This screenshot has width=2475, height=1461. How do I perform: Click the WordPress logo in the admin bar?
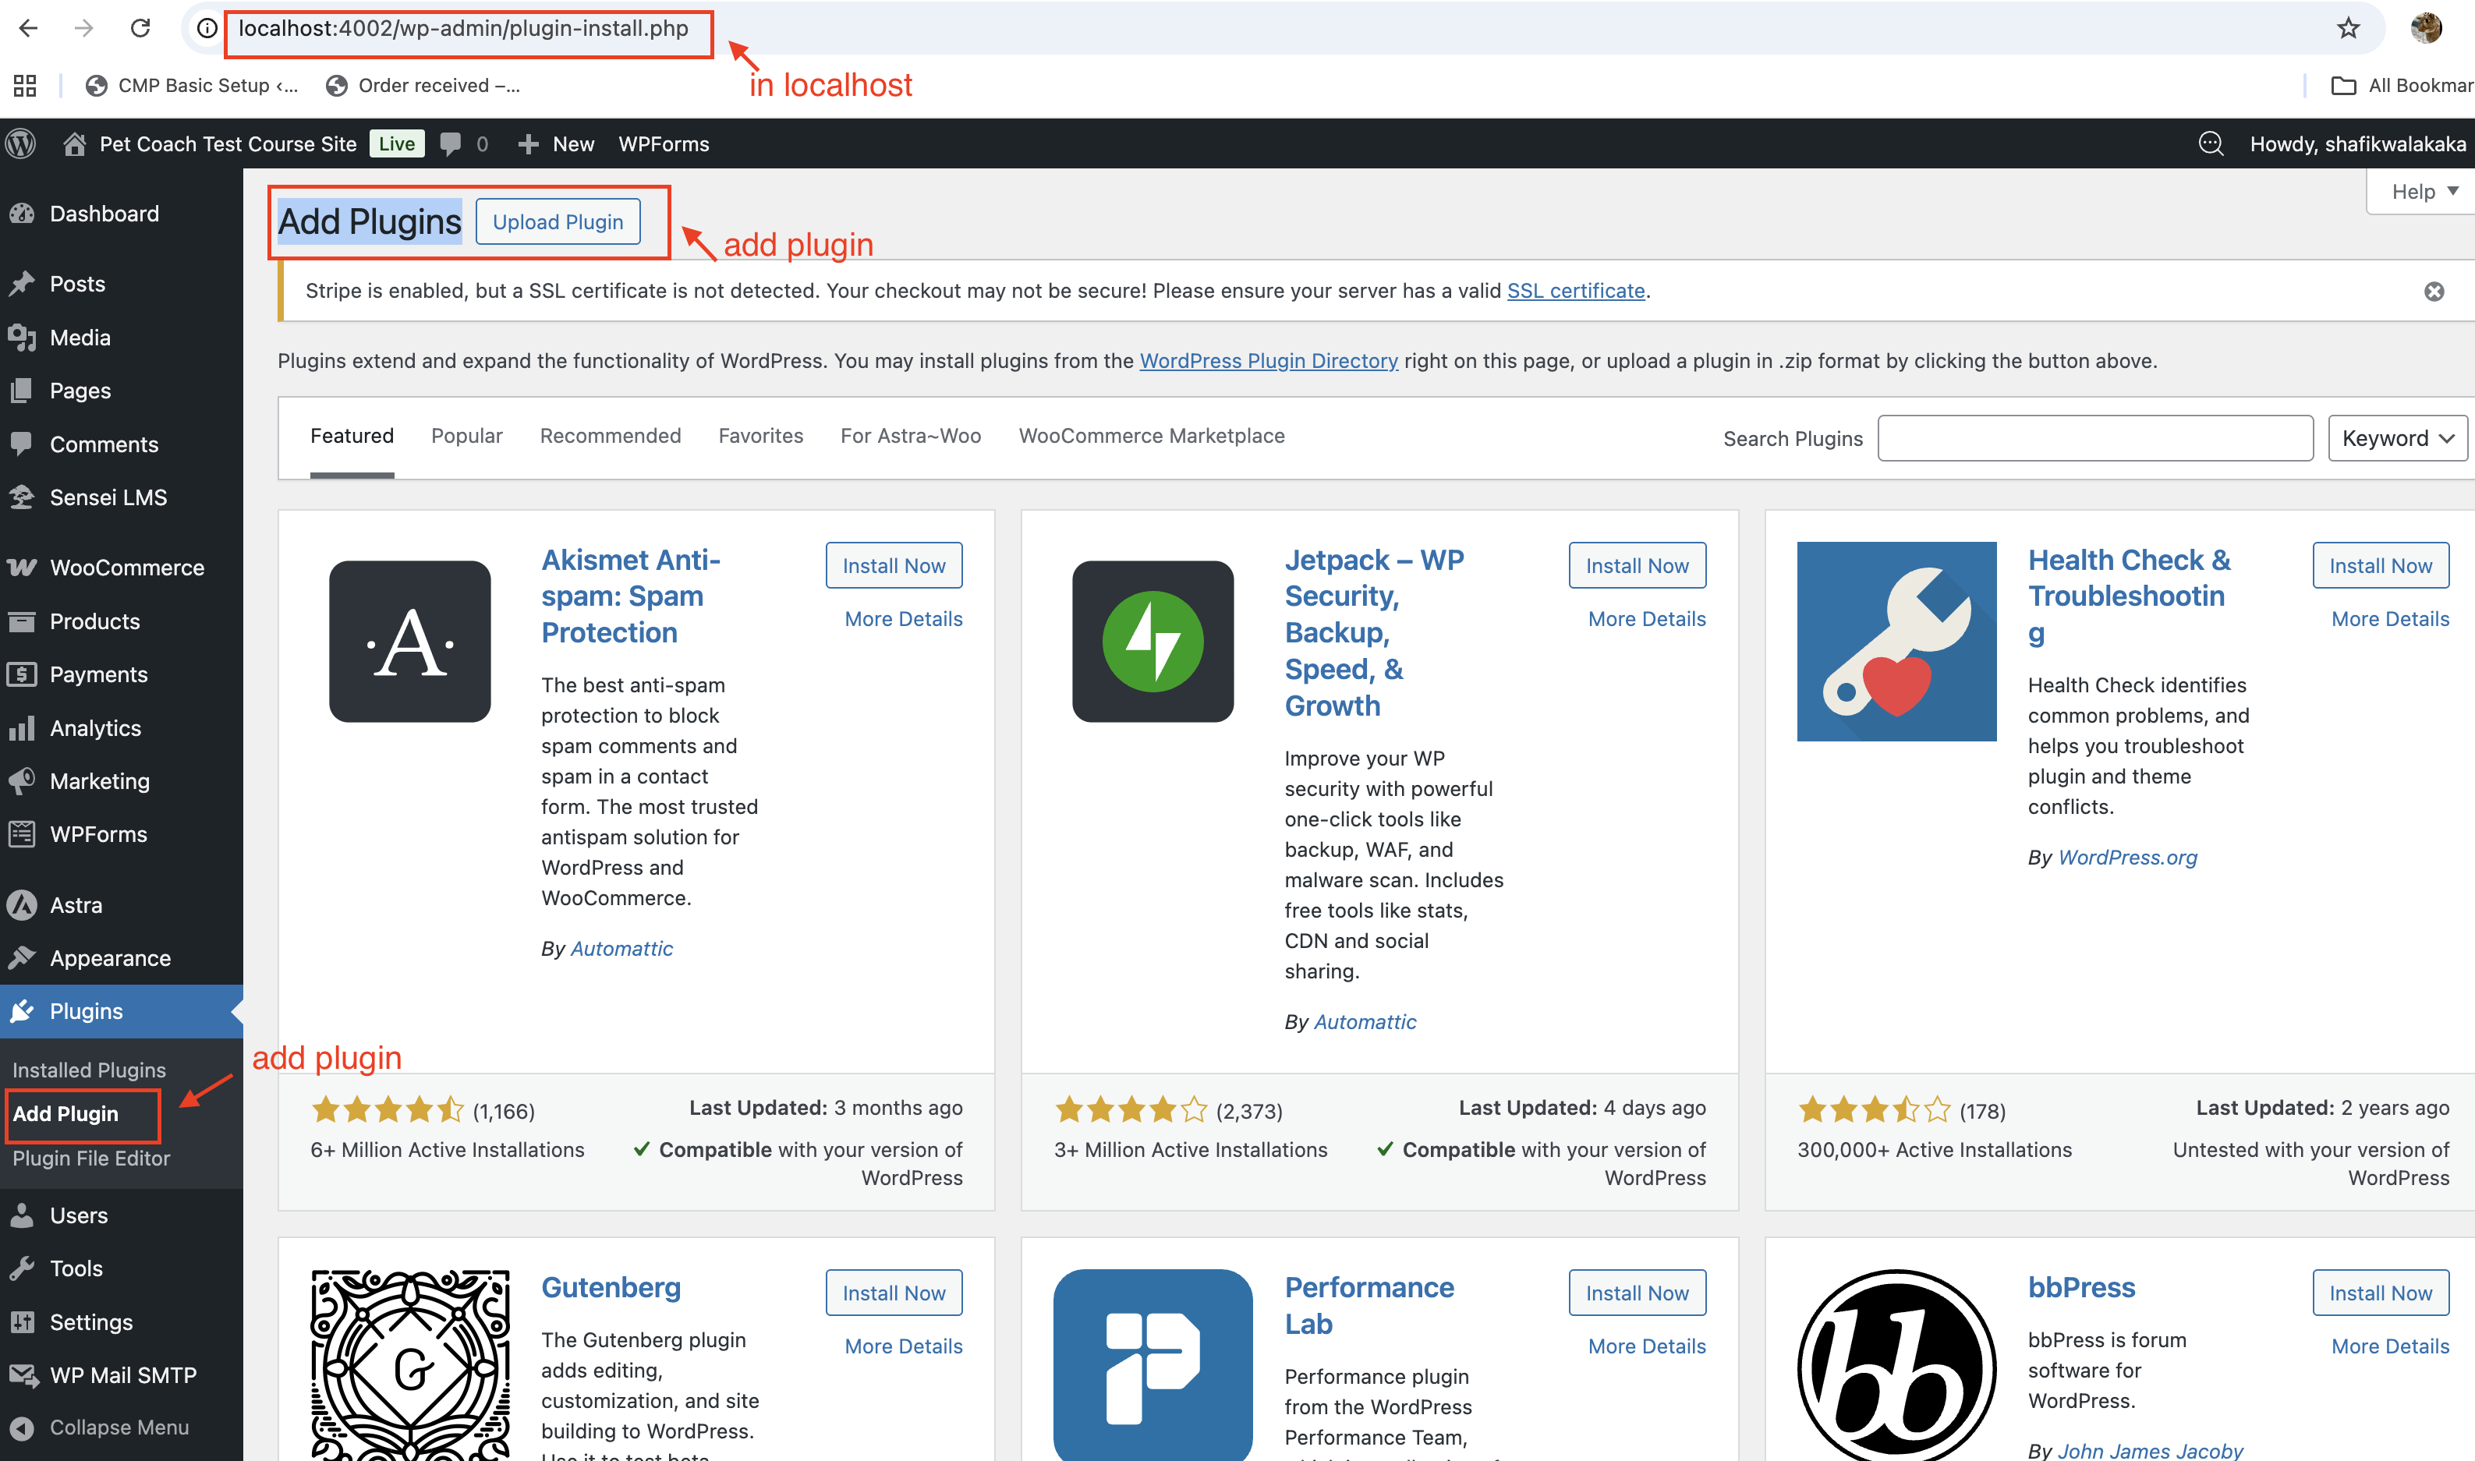coord(19,143)
